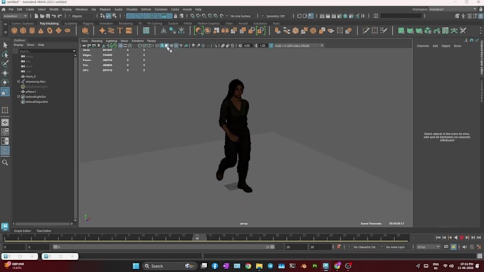Screen dimensions: 484x272
Task: Select the Paint selection tool in toolbox
Action: point(5,64)
